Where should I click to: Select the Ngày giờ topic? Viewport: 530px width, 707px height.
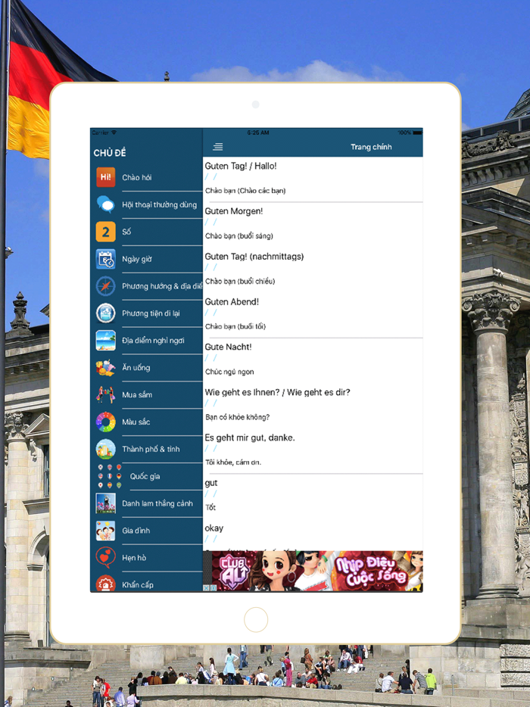tap(147, 259)
